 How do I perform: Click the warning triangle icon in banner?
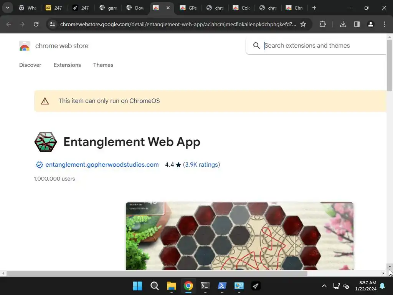pos(45,101)
